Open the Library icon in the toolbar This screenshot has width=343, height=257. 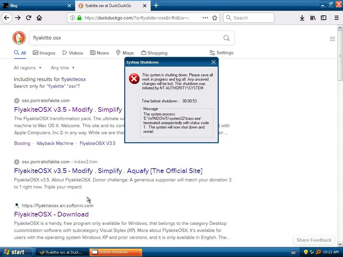(x=313, y=18)
